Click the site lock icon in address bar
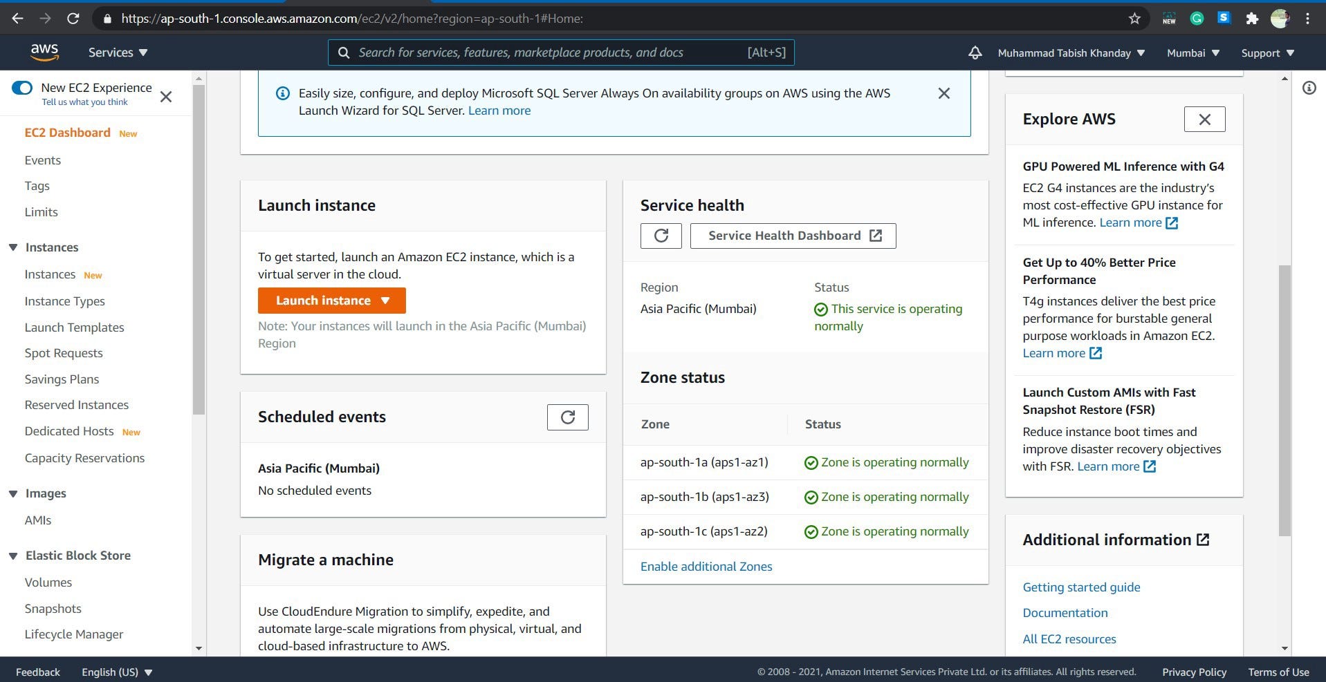 tap(107, 19)
